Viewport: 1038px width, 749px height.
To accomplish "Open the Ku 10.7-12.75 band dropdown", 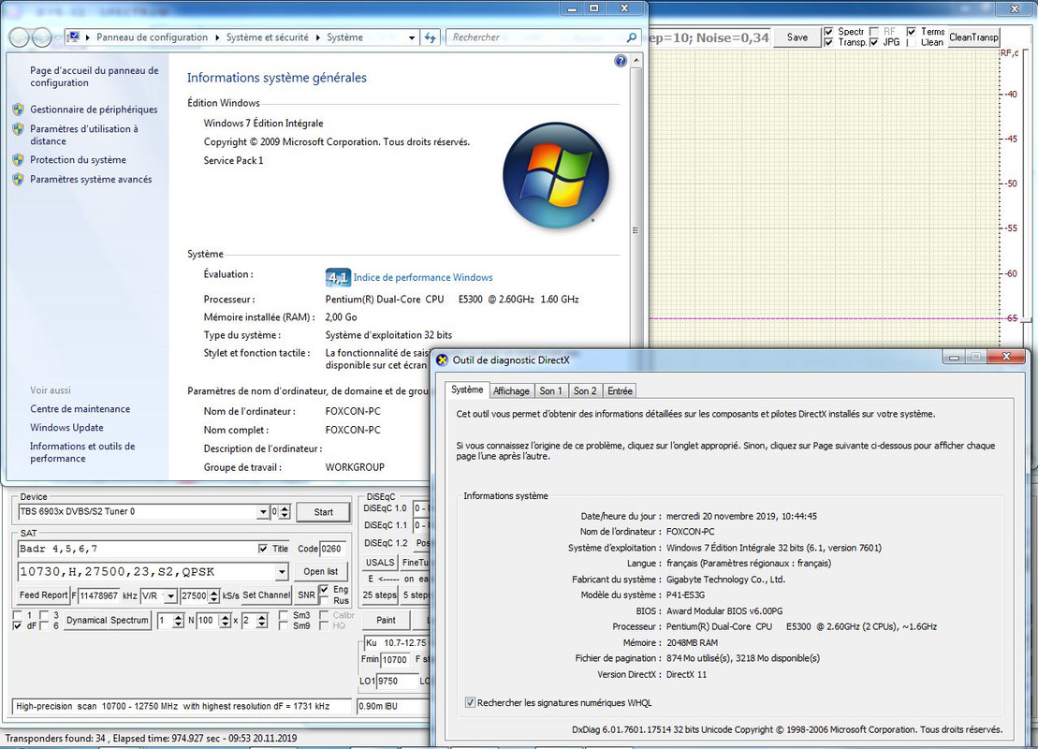I will tap(395, 642).
